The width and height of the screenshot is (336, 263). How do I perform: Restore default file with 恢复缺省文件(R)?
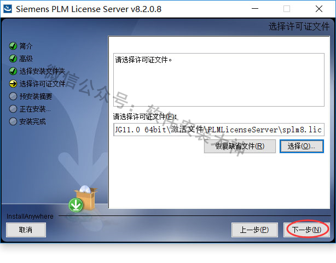click(240, 147)
